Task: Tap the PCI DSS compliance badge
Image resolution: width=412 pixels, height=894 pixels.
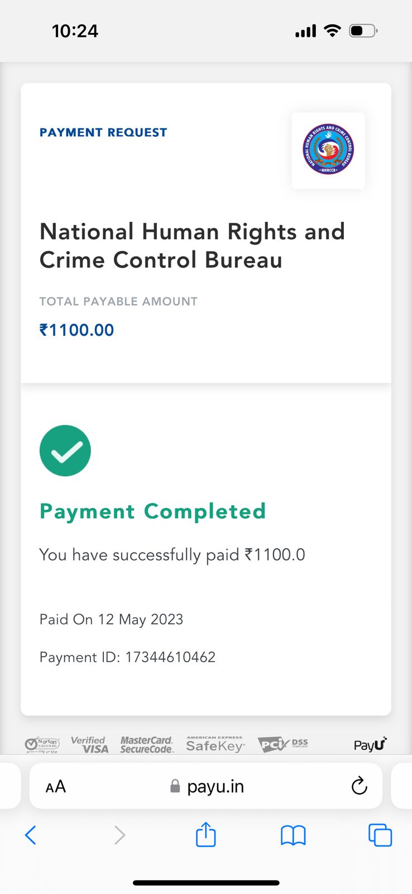Action: point(283,744)
